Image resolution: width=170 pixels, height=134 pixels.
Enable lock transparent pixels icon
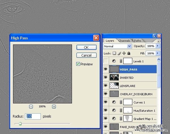[114, 53]
